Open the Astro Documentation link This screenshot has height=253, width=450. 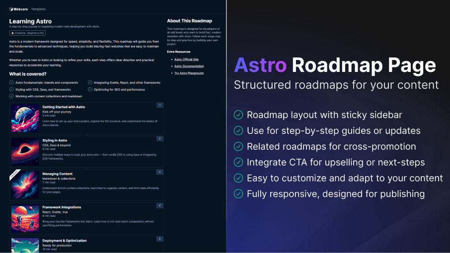click(x=188, y=66)
